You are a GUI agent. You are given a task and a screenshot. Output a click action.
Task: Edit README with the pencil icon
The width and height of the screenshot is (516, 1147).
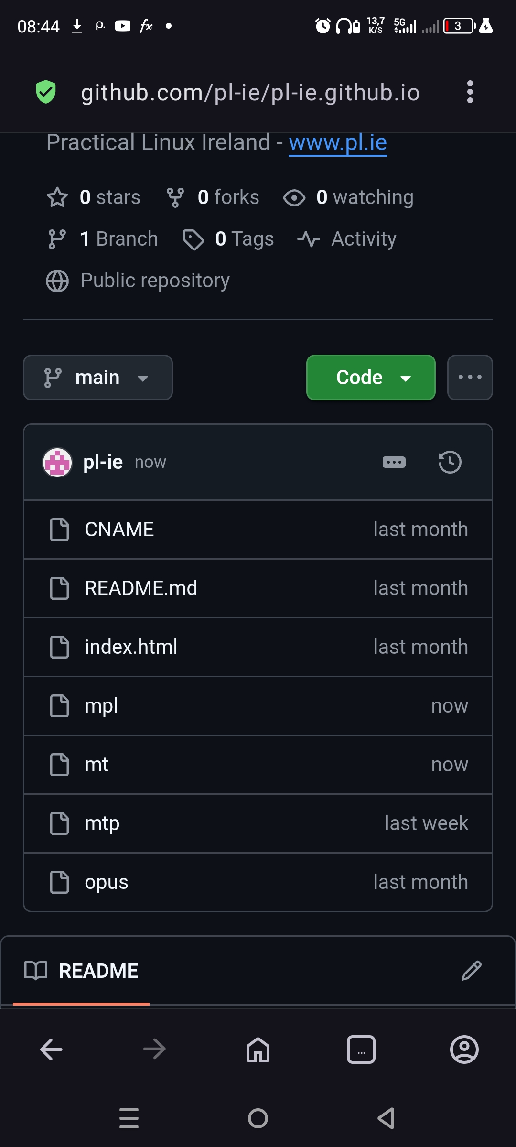(471, 971)
